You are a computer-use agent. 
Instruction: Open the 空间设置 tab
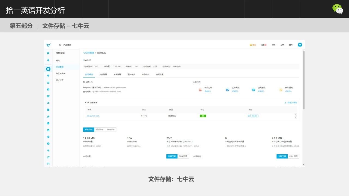tap(160, 74)
